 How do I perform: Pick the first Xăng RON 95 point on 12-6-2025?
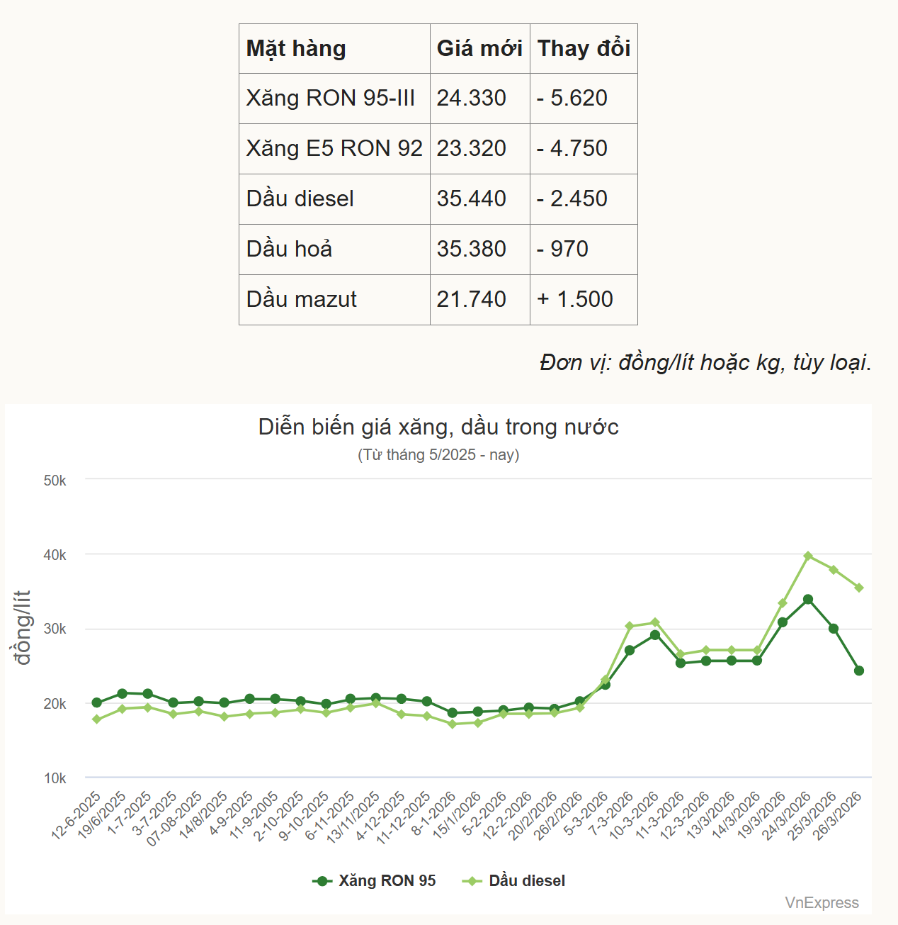(97, 703)
